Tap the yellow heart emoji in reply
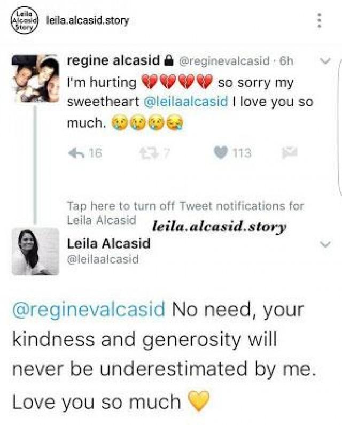Viewport: 342px width, 425px height. tap(199, 401)
